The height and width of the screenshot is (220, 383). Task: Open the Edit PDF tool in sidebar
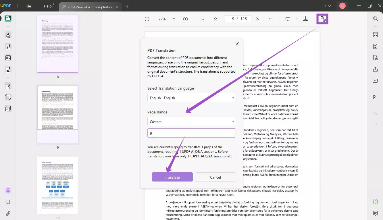click(x=8, y=47)
